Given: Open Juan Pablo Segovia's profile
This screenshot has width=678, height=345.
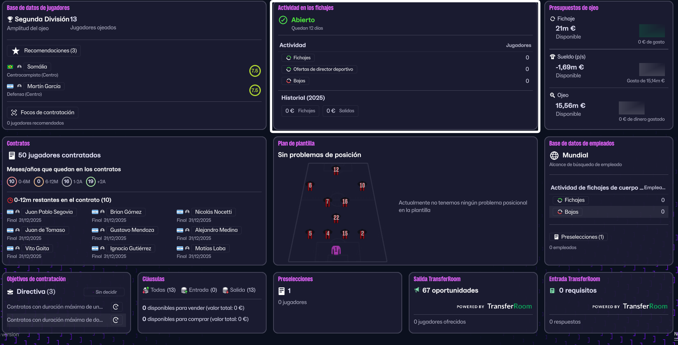Looking at the screenshot, I should tap(49, 212).
